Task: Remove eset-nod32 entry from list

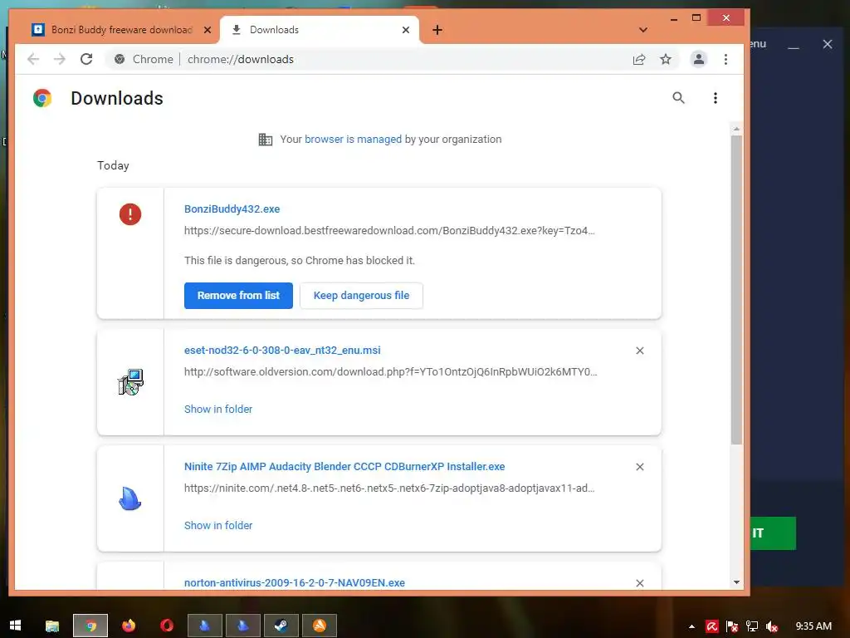Action: [640, 351]
